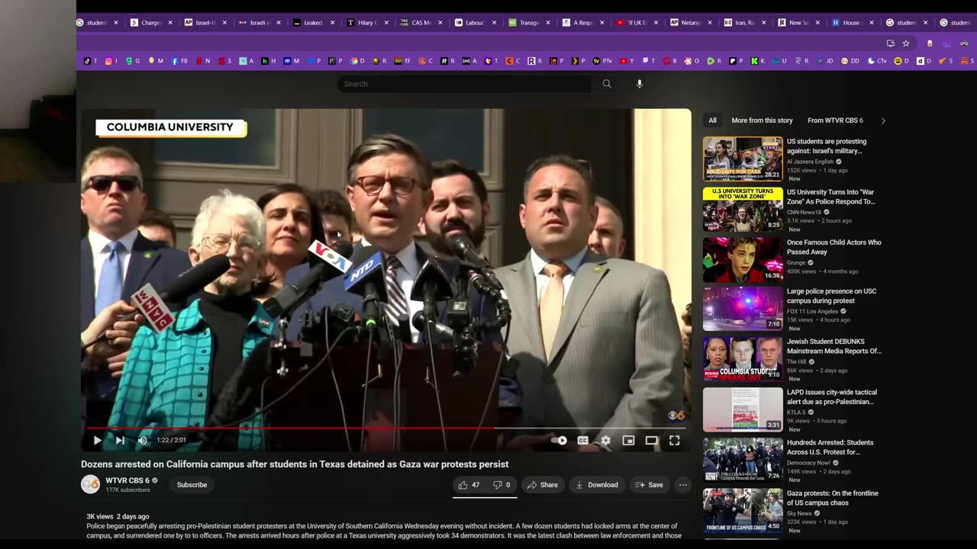This screenshot has width=977, height=549.
Task: Open the WTVR CBS 6 channel name link
Action: (x=127, y=480)
